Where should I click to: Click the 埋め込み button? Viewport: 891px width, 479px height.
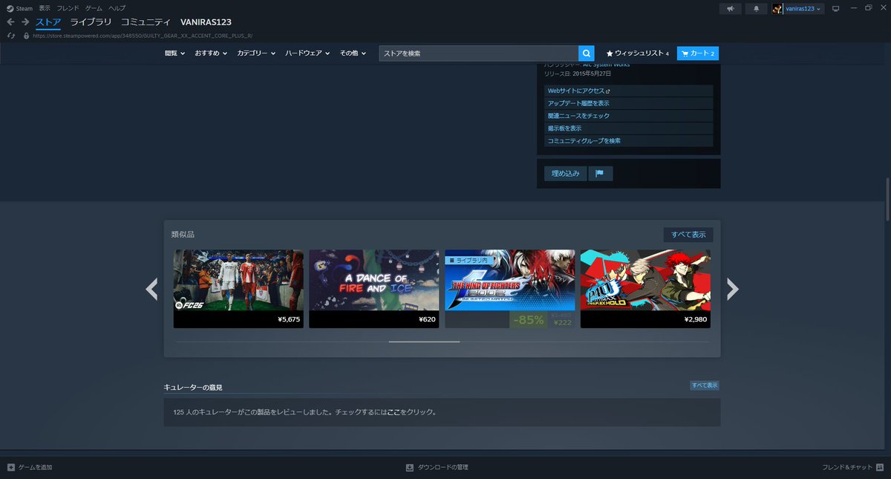pos(565,174)
